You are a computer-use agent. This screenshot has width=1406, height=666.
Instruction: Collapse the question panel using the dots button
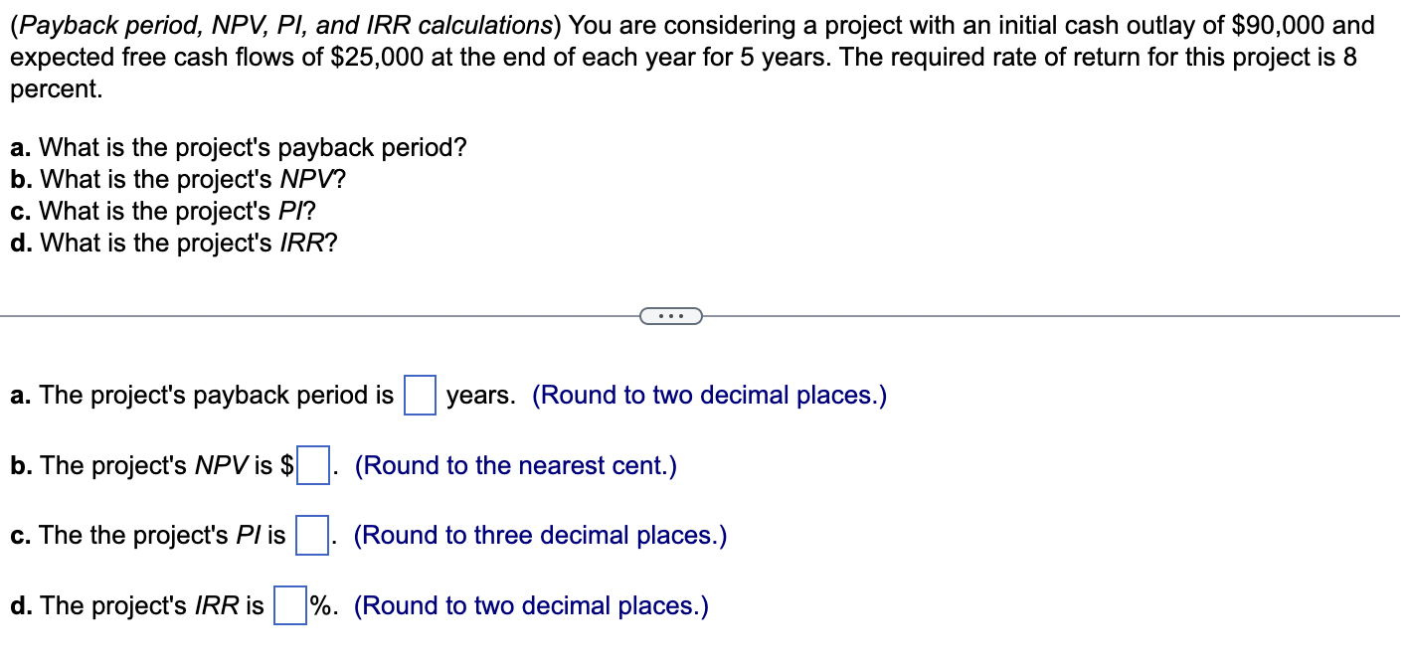click(671, 315)
